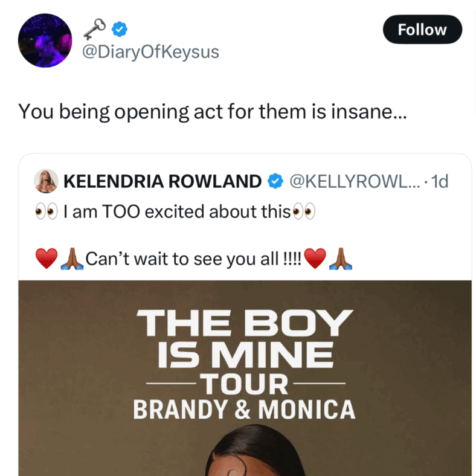This screenshot has width=476, height=476.
Task: Click 'I am TOO excited about this' text
Action: (177, 211)
